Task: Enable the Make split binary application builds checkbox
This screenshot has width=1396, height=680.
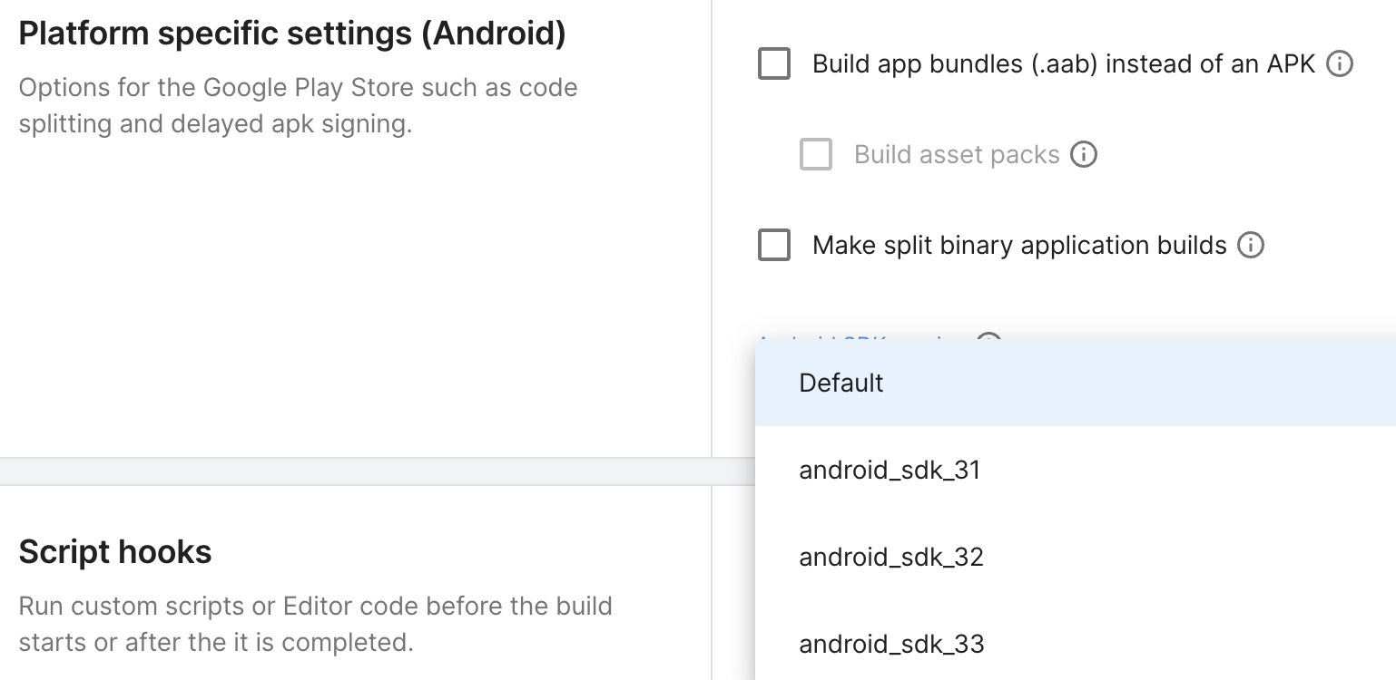Action: [x=773, y=246]
